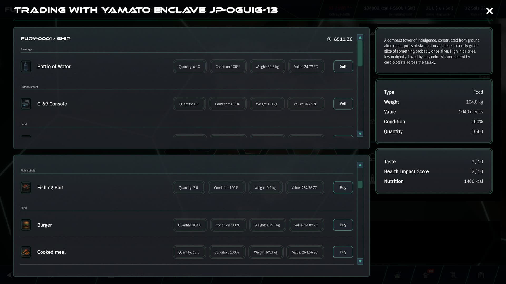Select the C-69 Console thumbnail icon
The width and height of the screenshot is (506, 284).
[x=26, y=104]
